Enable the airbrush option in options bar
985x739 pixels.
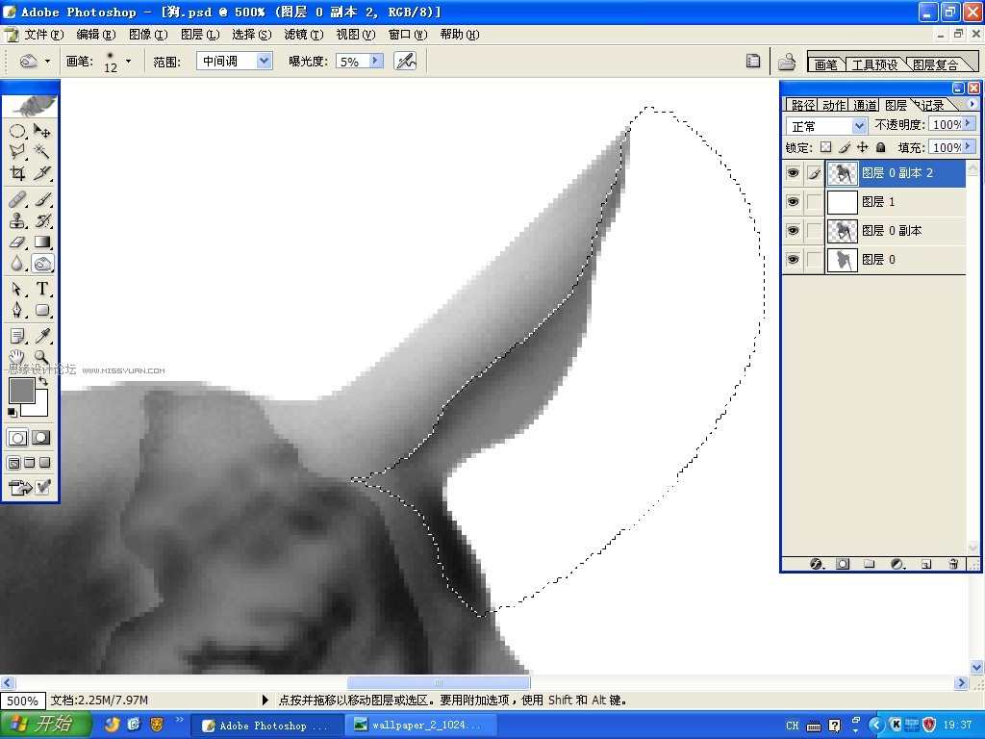[x=405, y=61]
